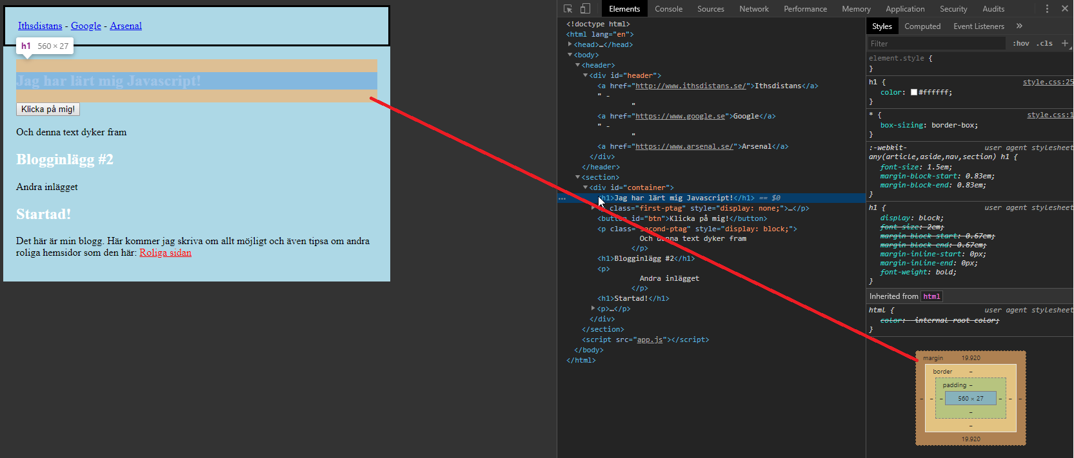Image resolution: width=1074 pixels, height=458 pixels.
Task: Click the padding label in box model
Action: pyautogui.click(x=954, y=385)
